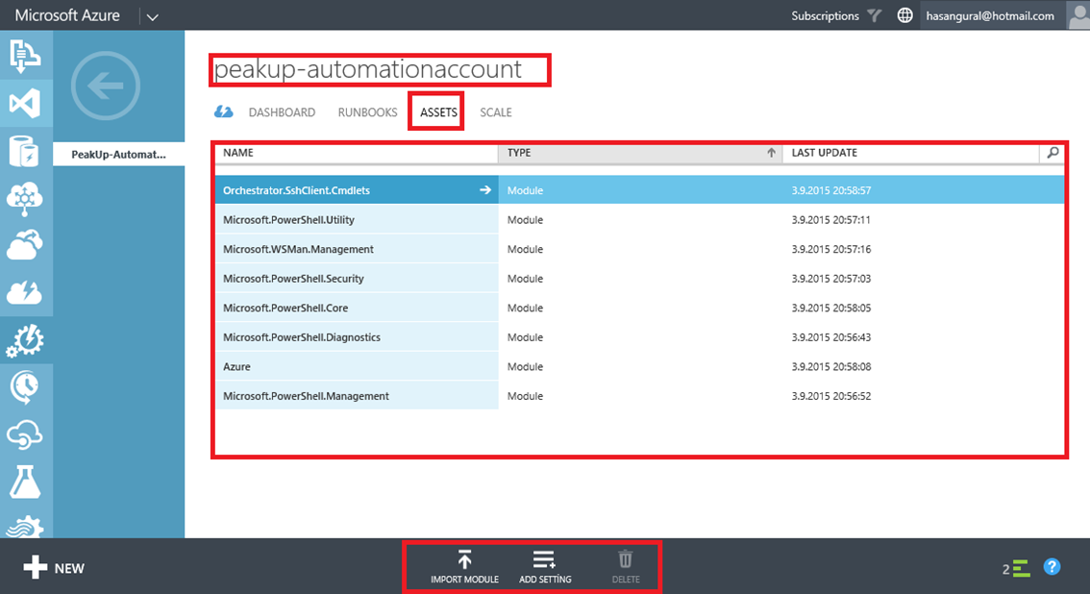Viewport: 1090px width, 594px height.
Task: Switch to the Dashboard tab
Action: (x=282, y=112)
